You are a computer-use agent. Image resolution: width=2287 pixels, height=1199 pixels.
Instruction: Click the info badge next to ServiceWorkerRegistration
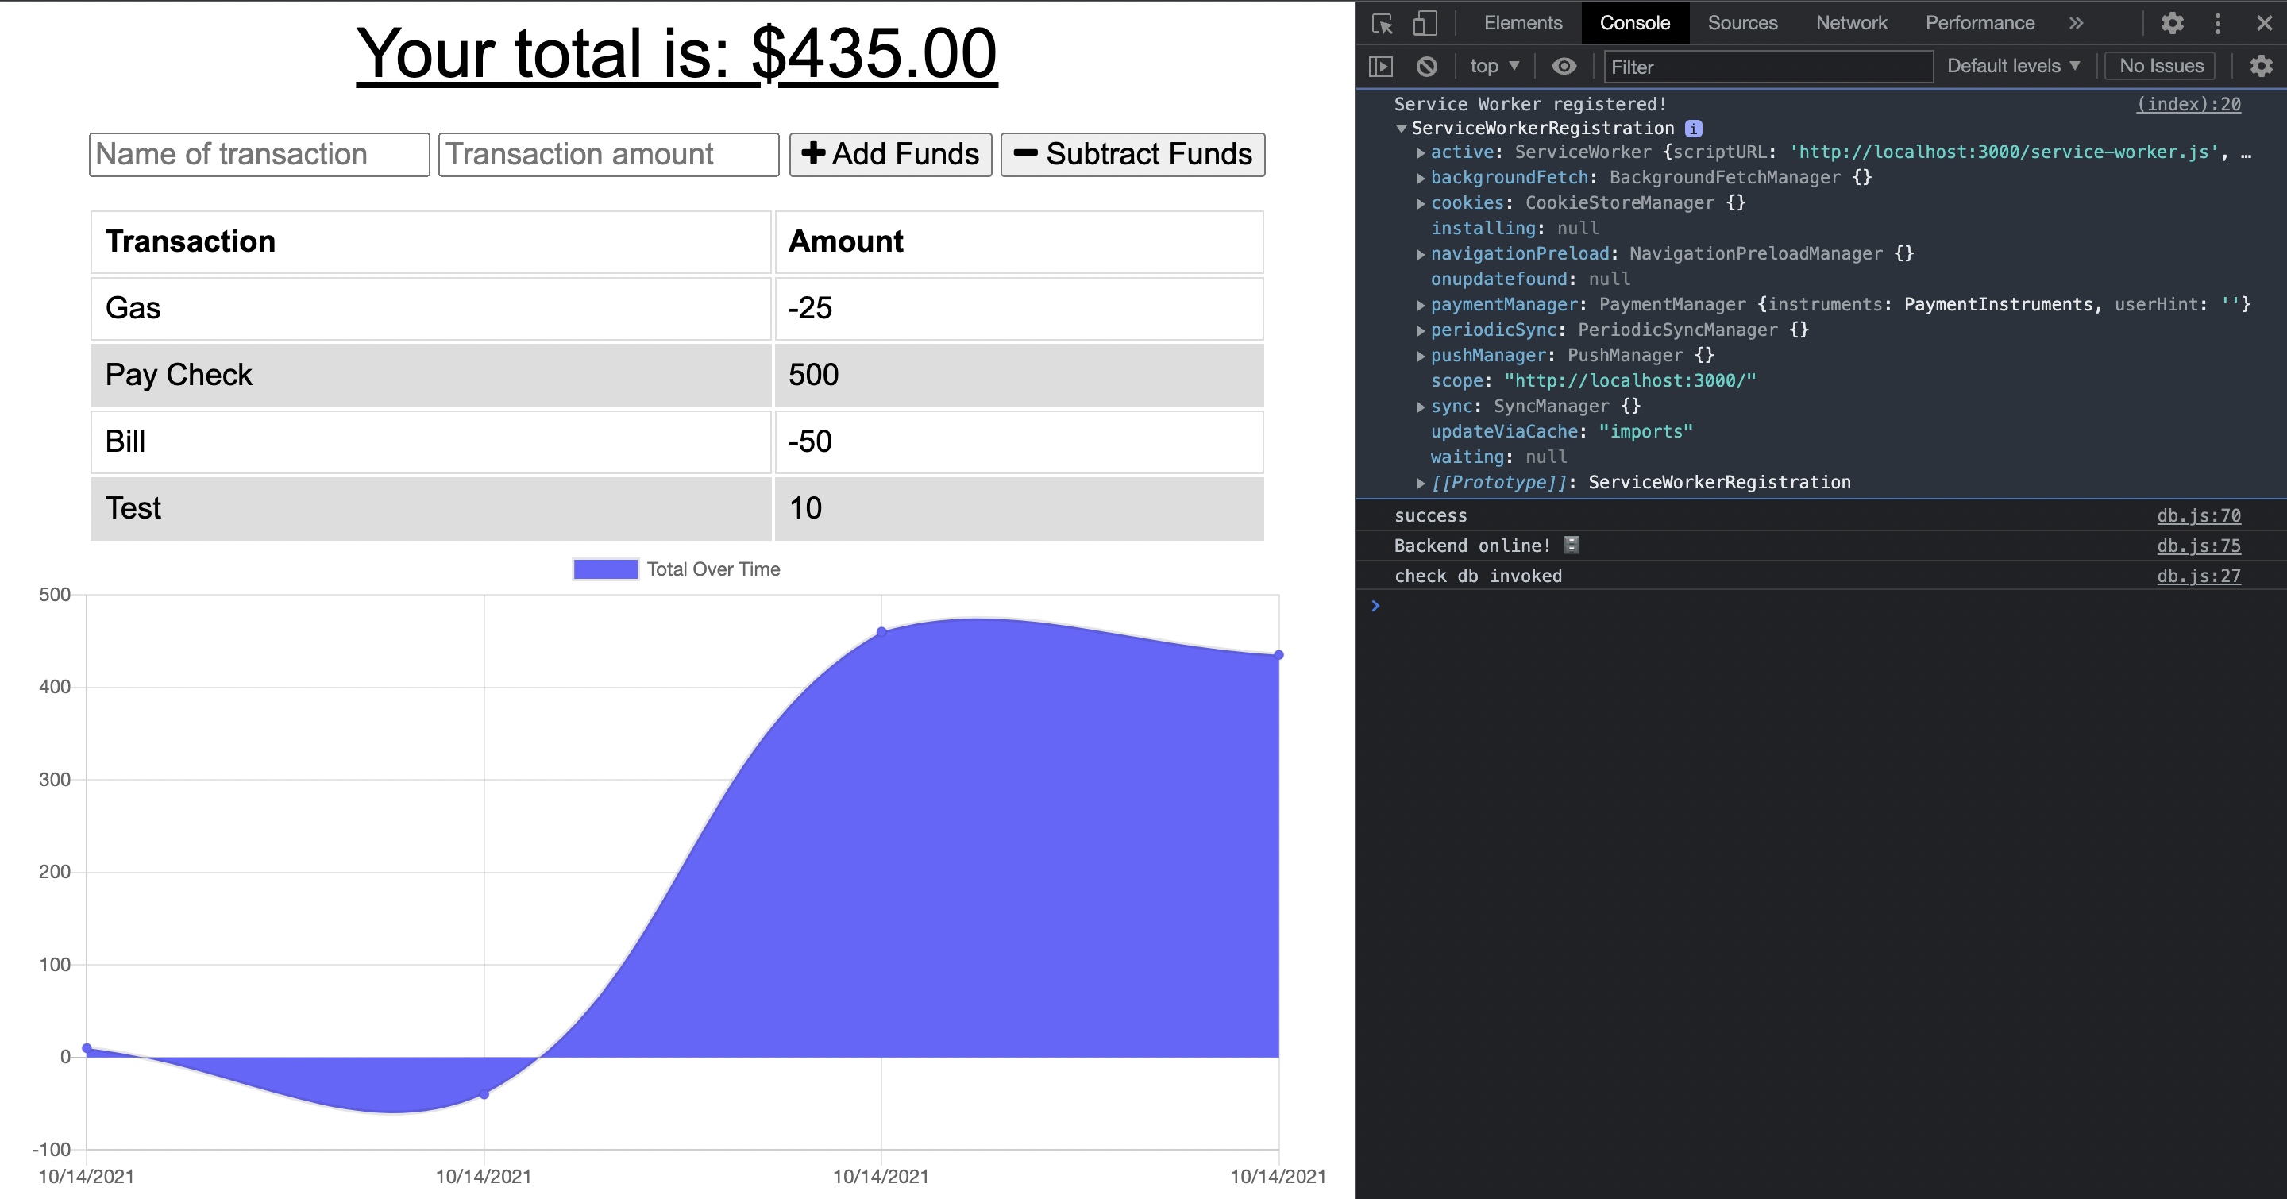(1693, 129)
